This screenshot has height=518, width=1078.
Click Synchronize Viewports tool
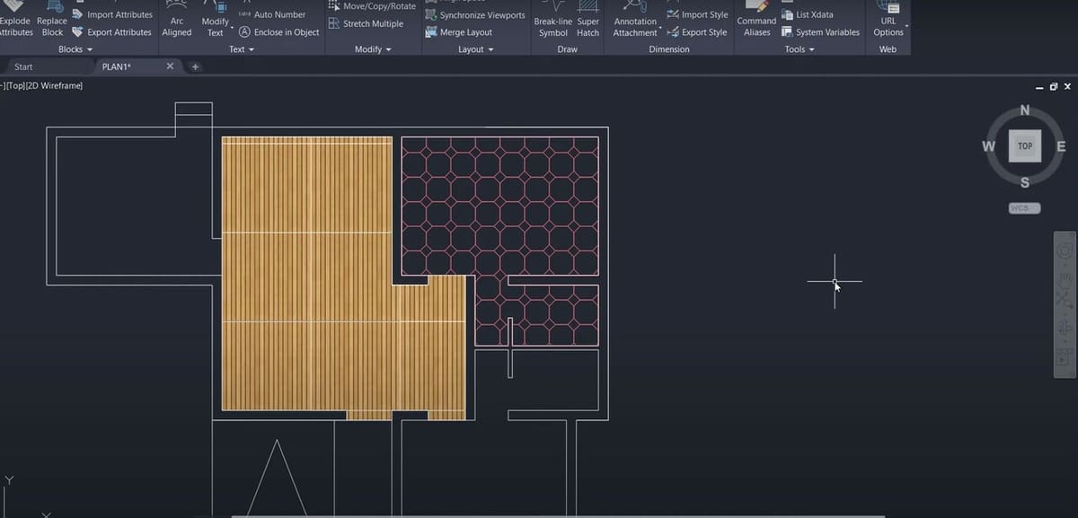(474, 15)
